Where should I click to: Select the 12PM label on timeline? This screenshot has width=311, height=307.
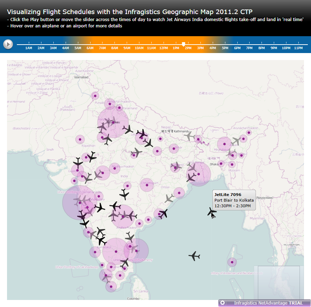[x=164, y=48]
